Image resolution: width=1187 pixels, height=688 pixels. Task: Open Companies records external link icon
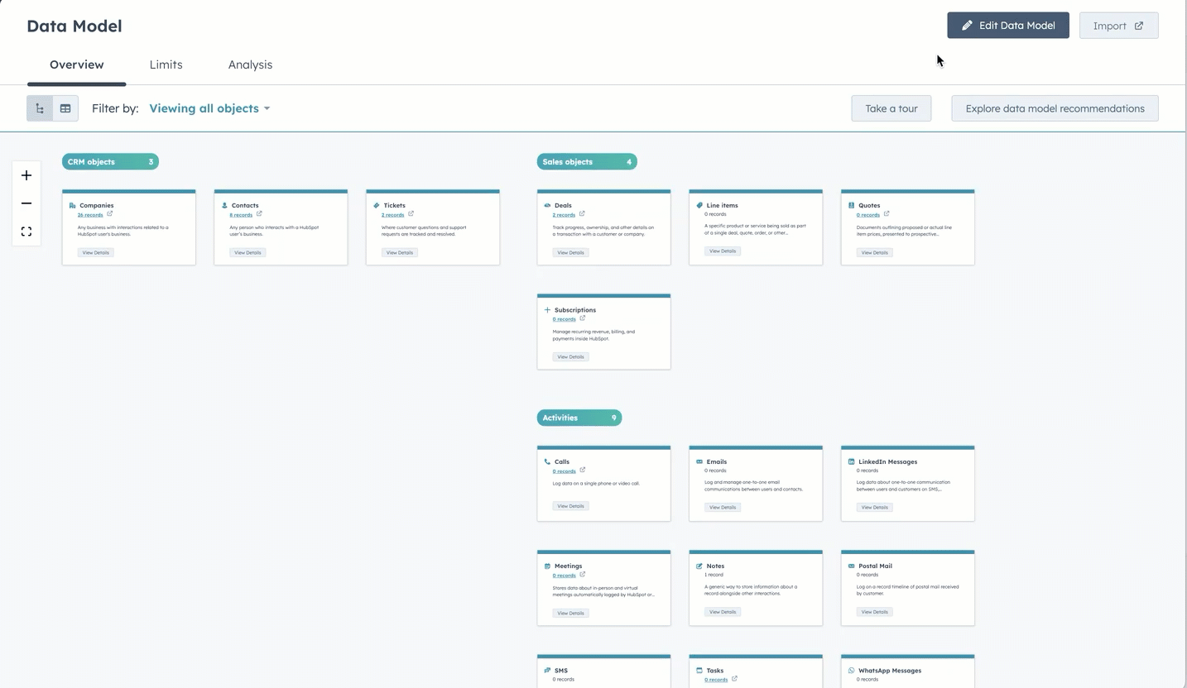pos(109,214)
